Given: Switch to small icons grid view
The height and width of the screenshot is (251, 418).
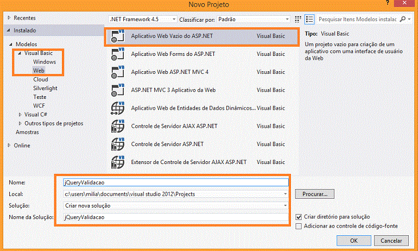Looking at the screenshot, I should pyautogui.click(x=298, y=19).
